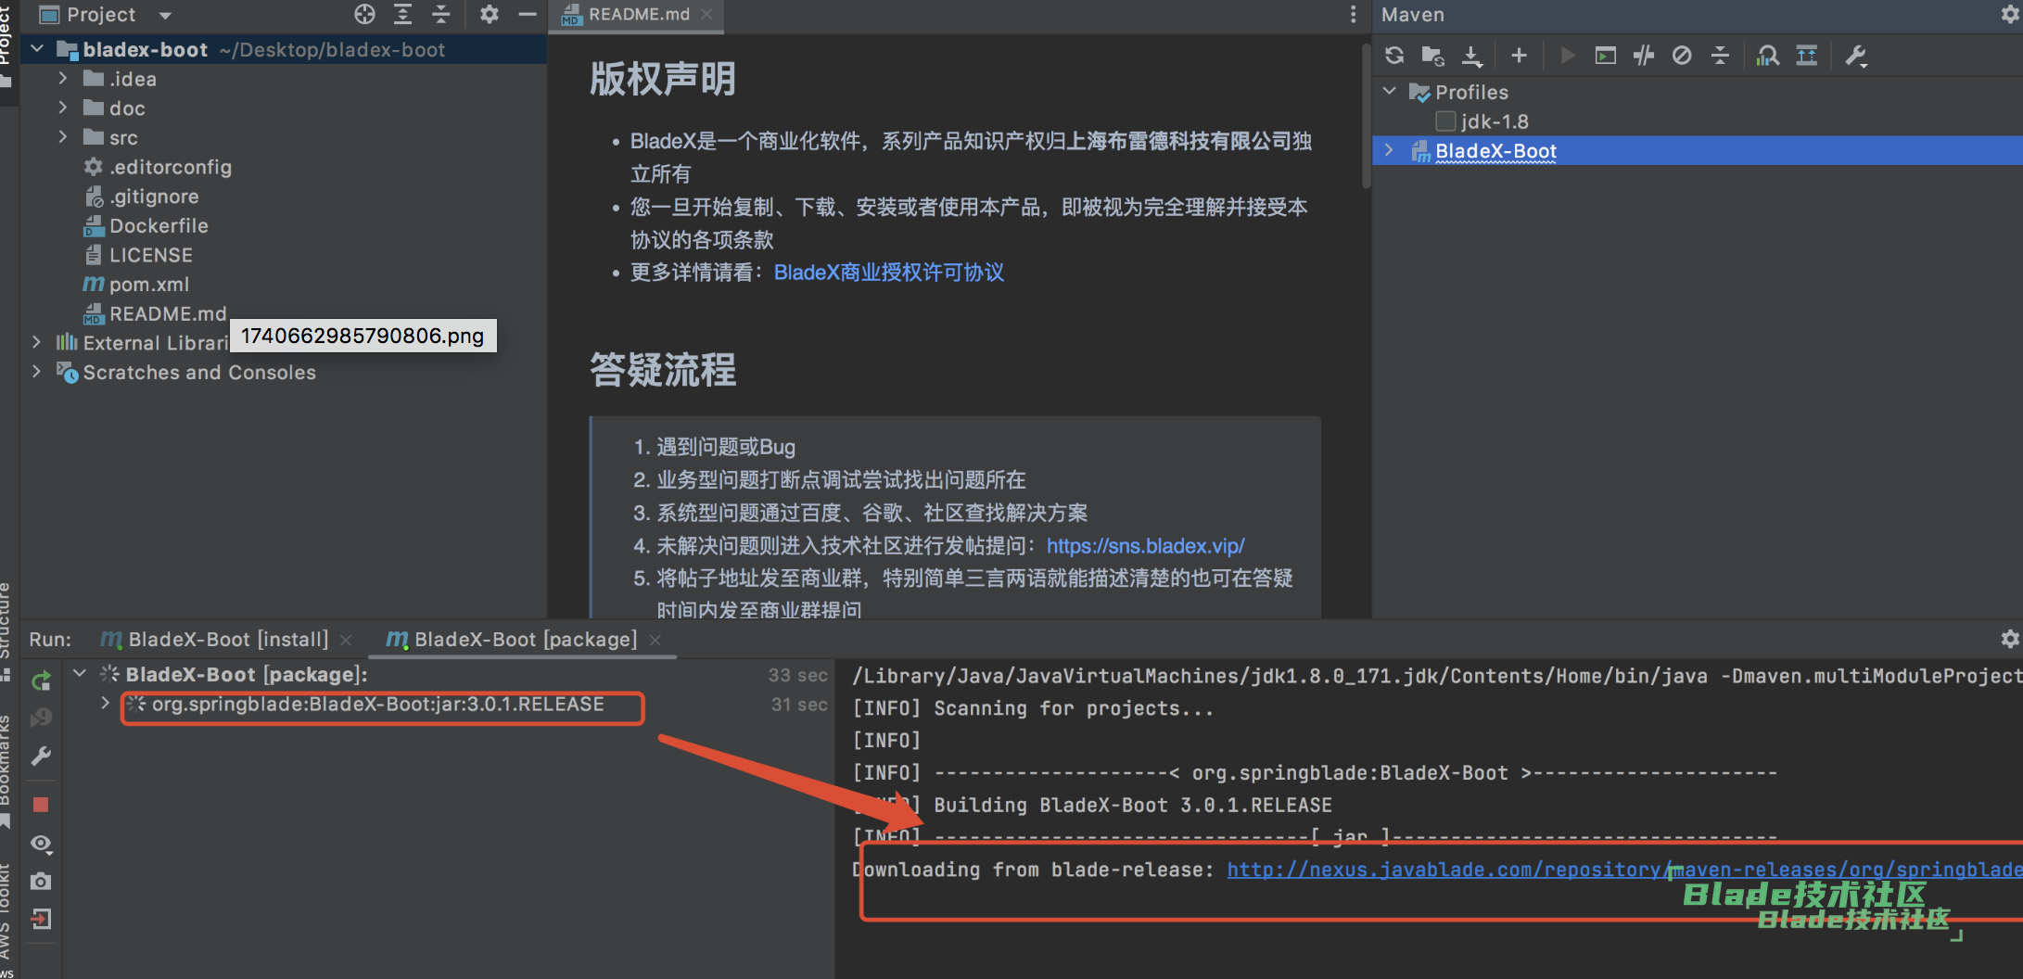2023x979 pixels.
Task: Click the Maven panel title
Action: (x=1413, y=14)
